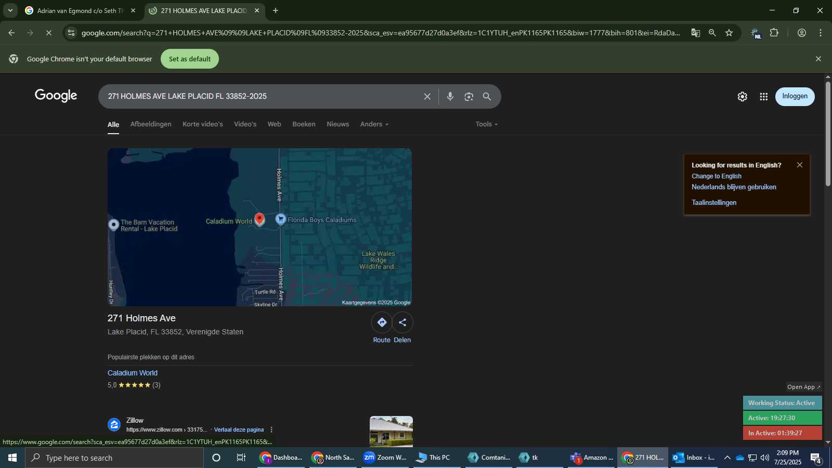Switch to Adrian van Egmond browser tab

click(81, 10)
